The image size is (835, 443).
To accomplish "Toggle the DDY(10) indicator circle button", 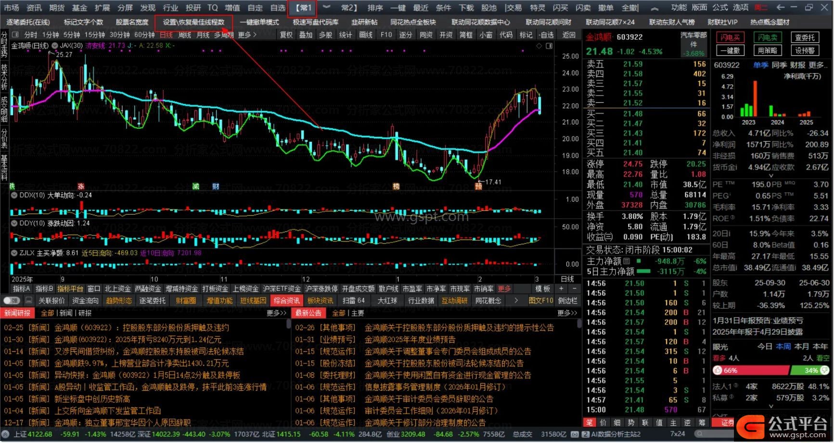I will (x=14, y=223).
